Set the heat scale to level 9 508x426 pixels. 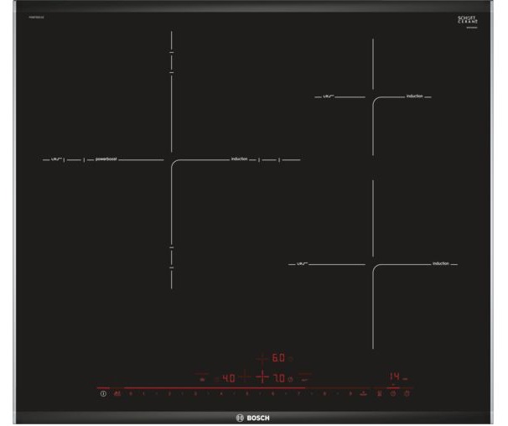(350, 393)
